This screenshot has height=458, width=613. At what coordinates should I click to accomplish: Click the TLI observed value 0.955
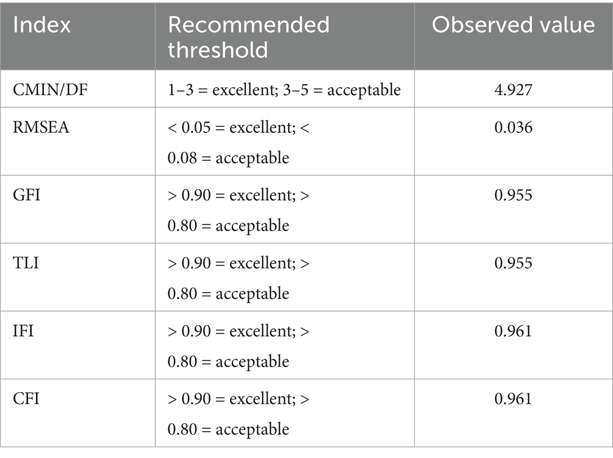[x=513, y=263]
